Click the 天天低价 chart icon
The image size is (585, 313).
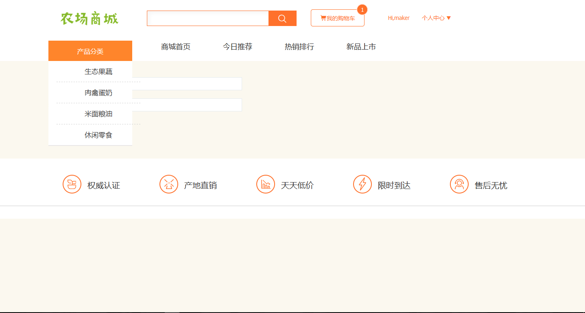click(x=266, y=184)
